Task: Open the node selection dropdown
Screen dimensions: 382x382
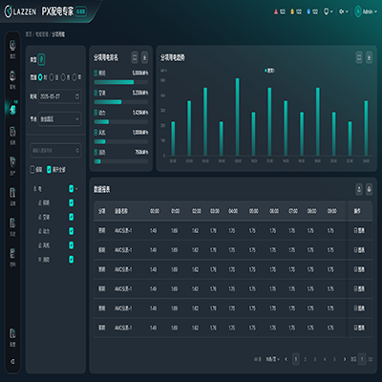Action: point(60,119)
